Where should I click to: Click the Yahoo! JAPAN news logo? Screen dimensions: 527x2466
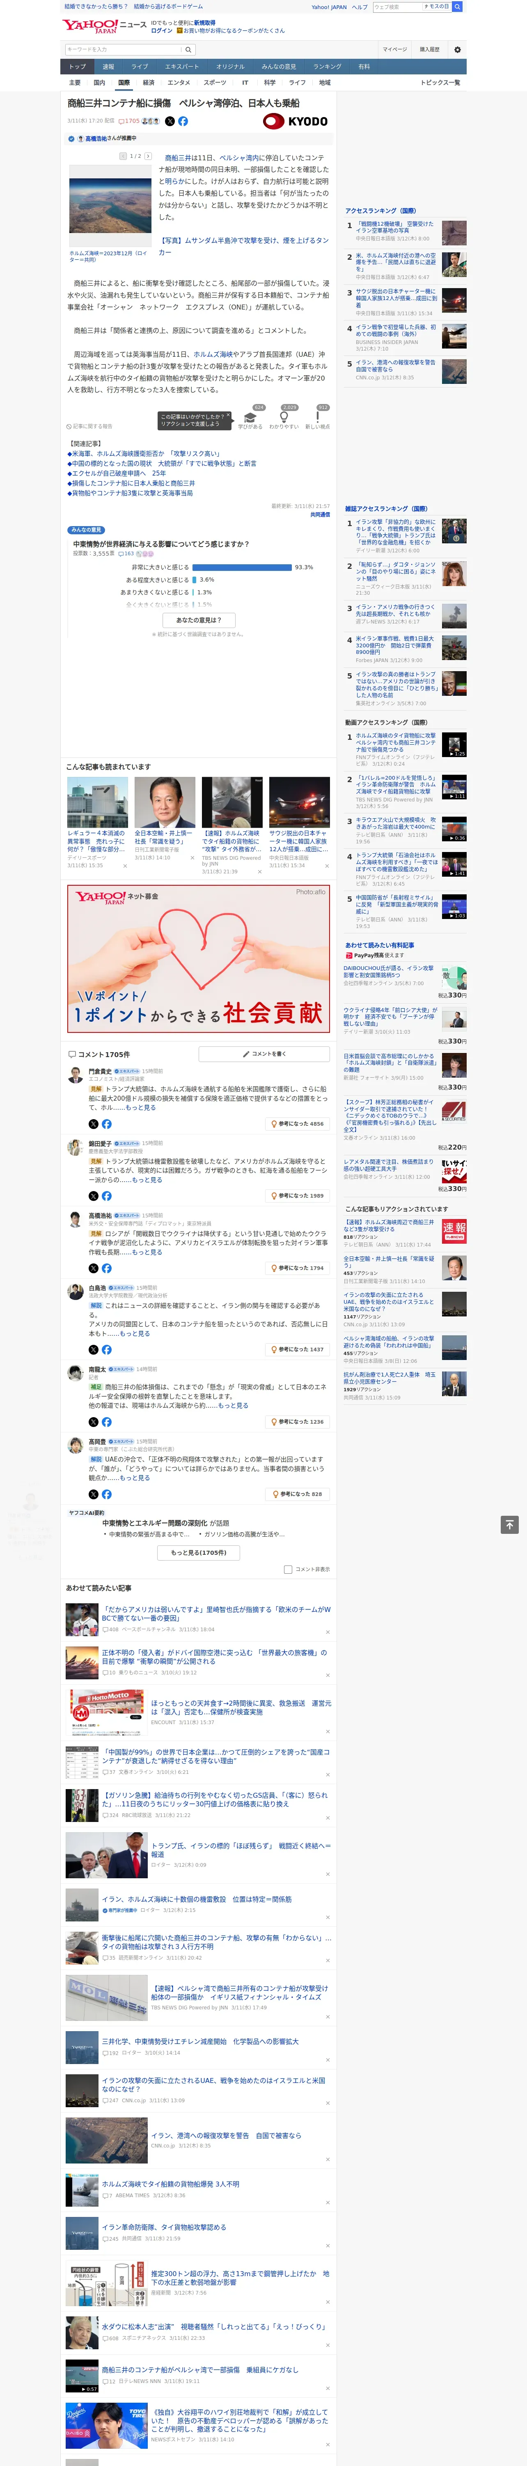[x=105, y=26]
